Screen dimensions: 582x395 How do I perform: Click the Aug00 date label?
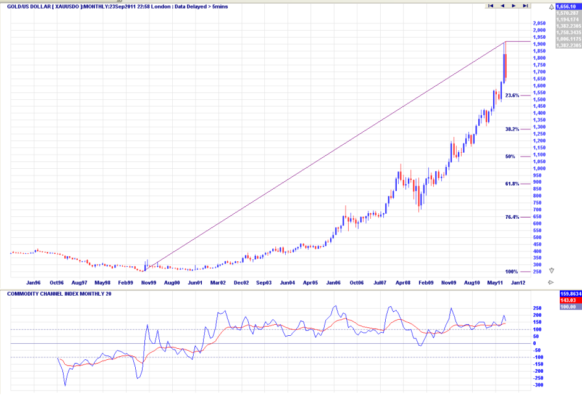[x=172, y=283]
